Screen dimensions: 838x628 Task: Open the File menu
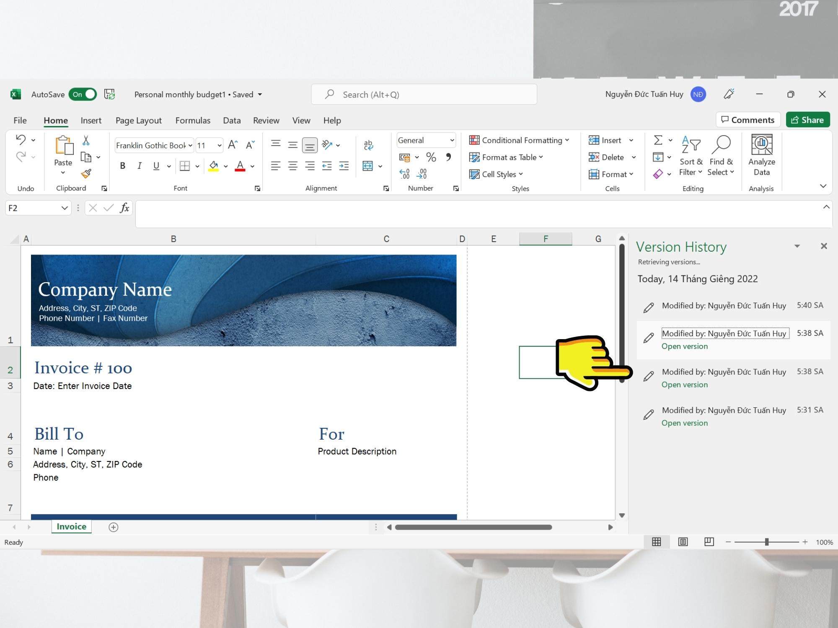(x=20, y=120)
